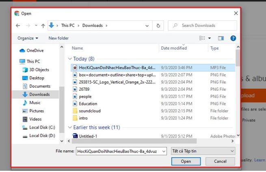266x172 pixels.
Task: Select the HocKiQuanDoiNhacHieuBaoThuc MP3 file
Action: (153, 68)
